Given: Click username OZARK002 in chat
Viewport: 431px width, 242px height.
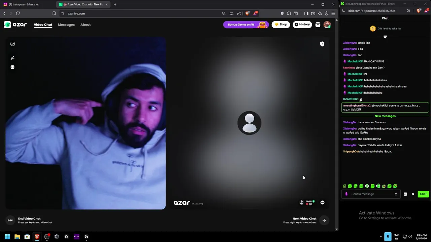Looking at the screenshot, I should (x=351, y=99).
